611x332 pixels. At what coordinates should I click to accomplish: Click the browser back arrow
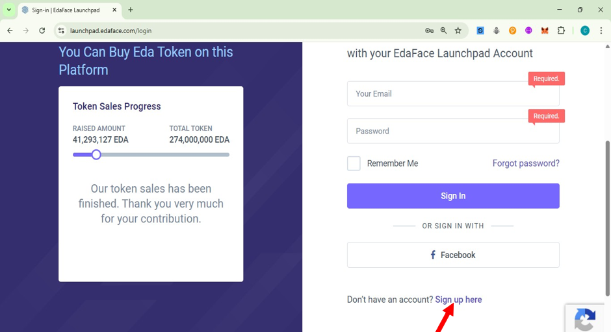click(x=10, y=30)
